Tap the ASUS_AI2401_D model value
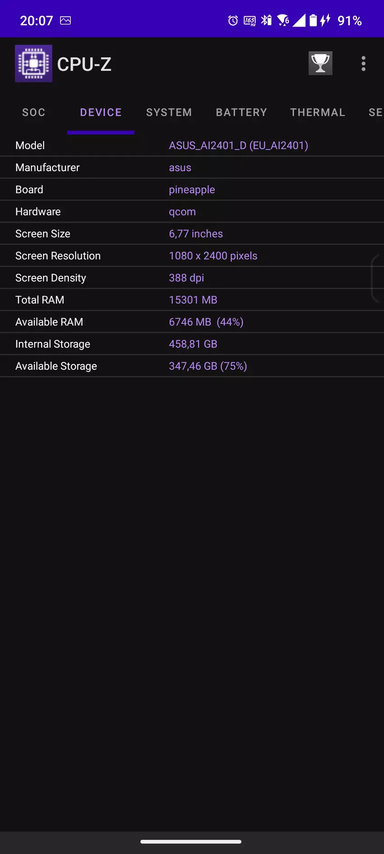The height and width of the screenshot is (854, 384). click(x=238, y=146)
